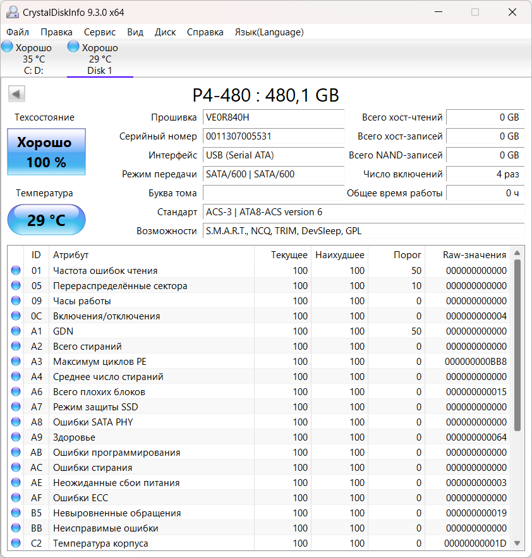532x558 pixels.
Task: Click the Атрибут column header
Action: (152, 255)
